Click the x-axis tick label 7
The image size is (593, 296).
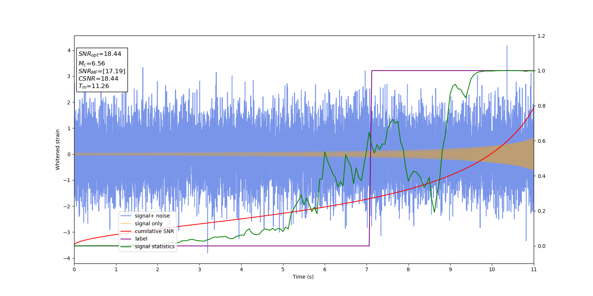[367, 269]
